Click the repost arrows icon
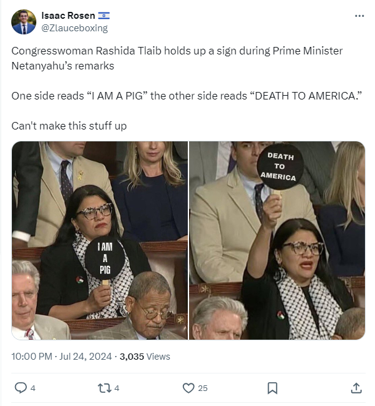The height and width of the screenshot is (406, 375). coord(105,388)
